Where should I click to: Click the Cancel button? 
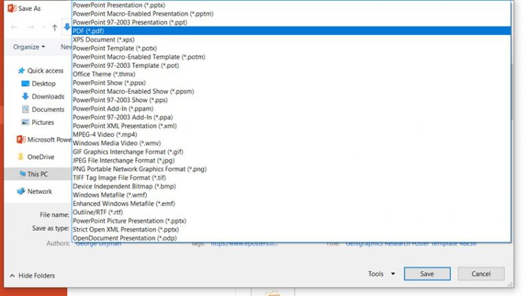(480, 274)
